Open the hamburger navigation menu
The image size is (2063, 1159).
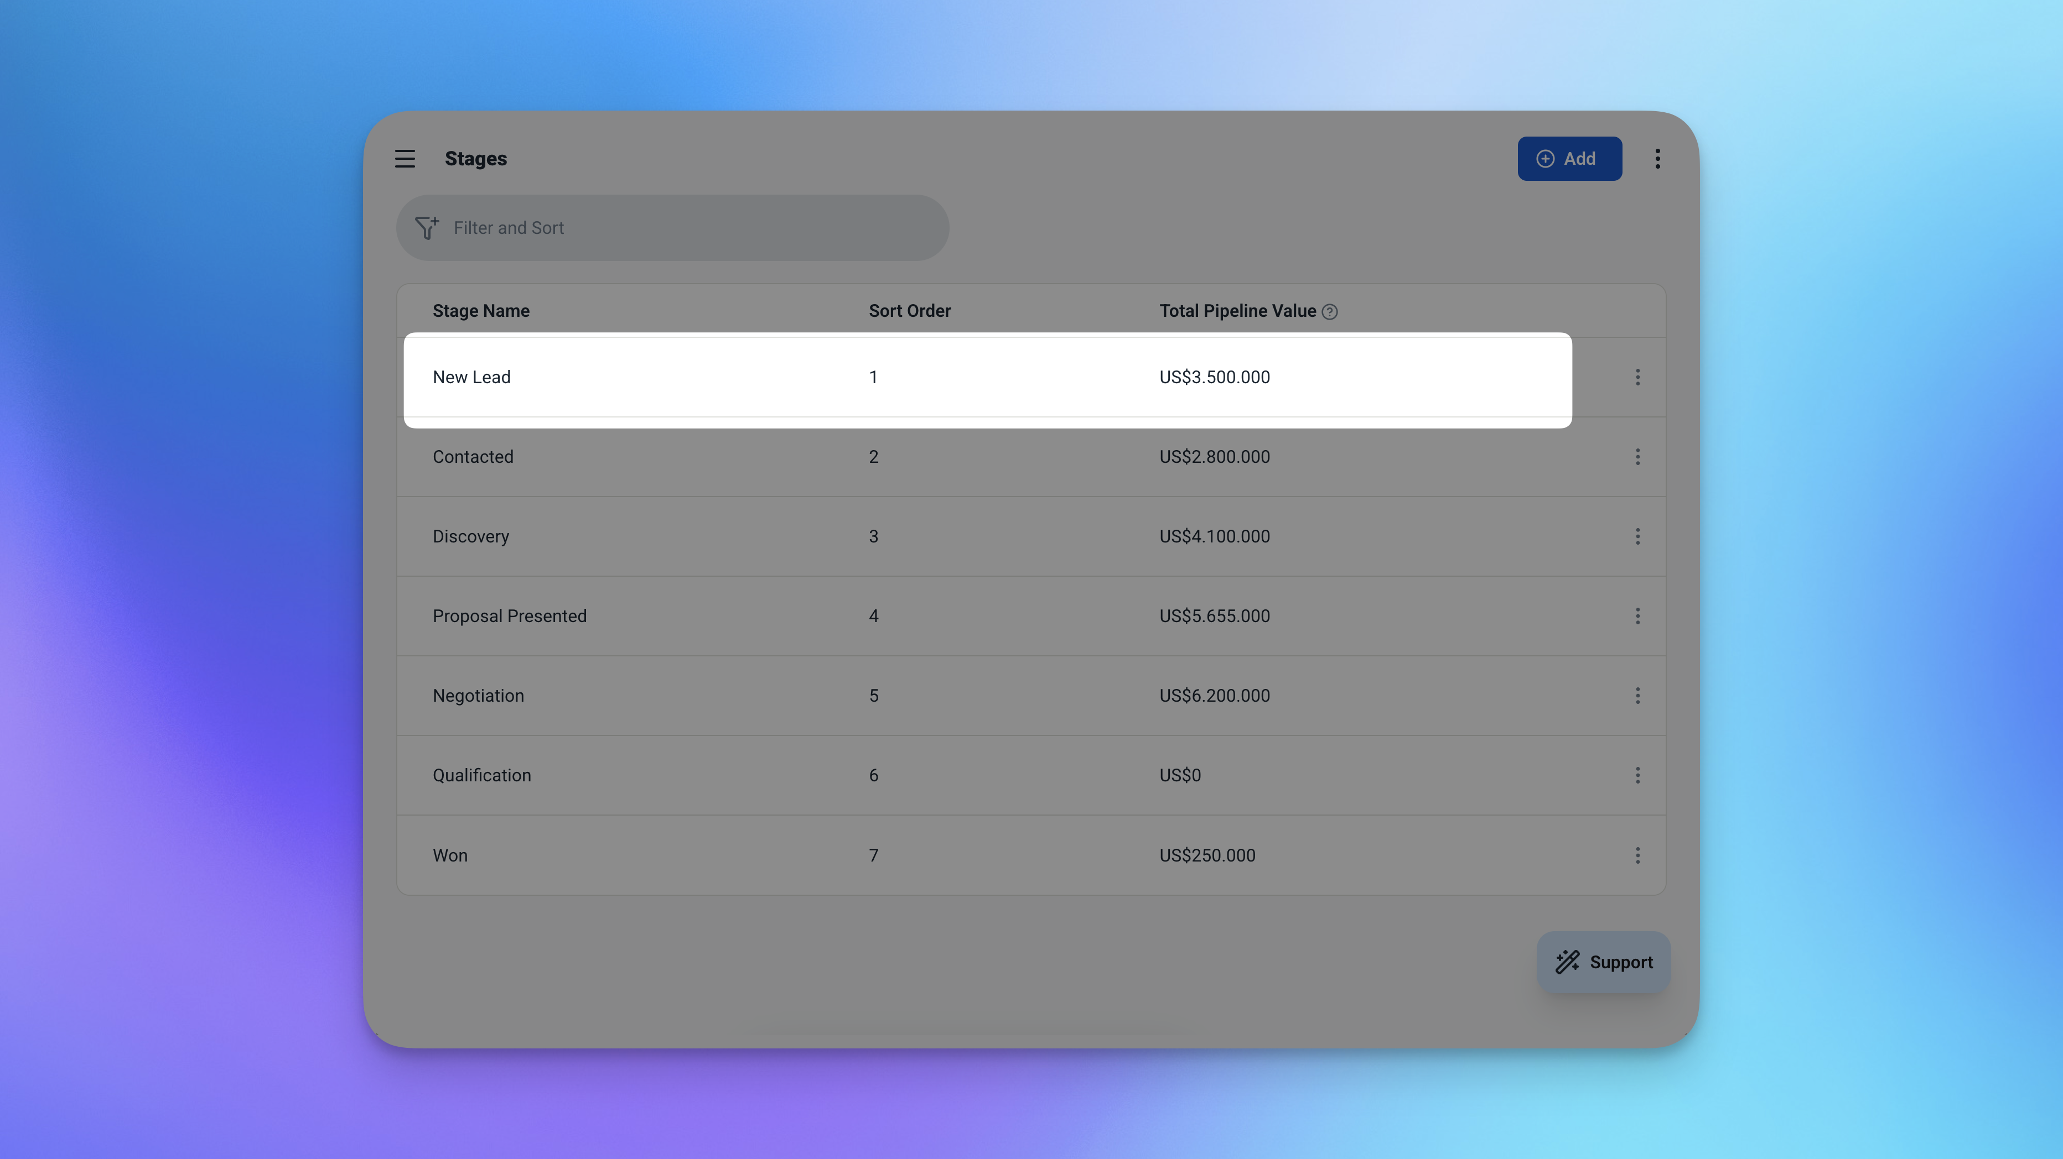pyautogui.click(x=405, y=159)
